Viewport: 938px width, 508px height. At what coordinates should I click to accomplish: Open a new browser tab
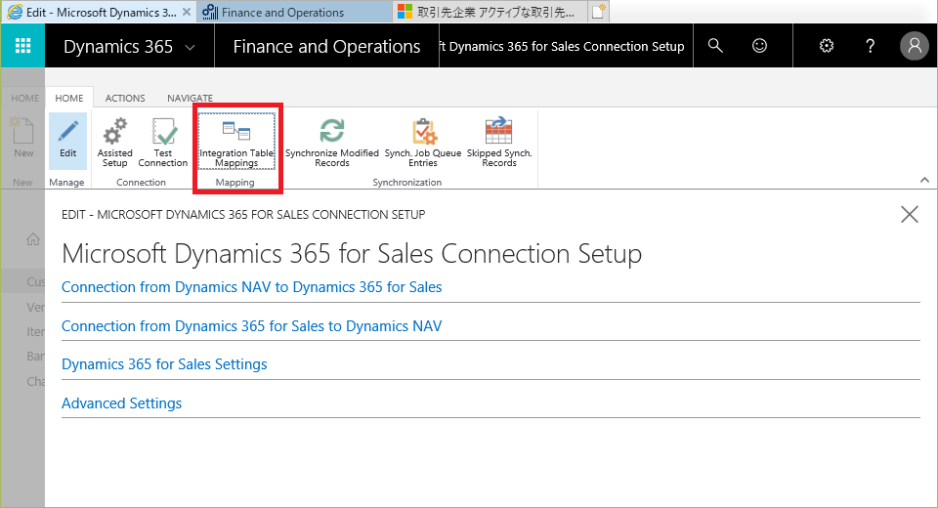coord(599,12)
